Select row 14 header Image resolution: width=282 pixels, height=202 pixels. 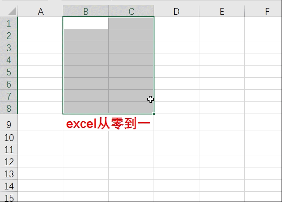tap(9, 186)
